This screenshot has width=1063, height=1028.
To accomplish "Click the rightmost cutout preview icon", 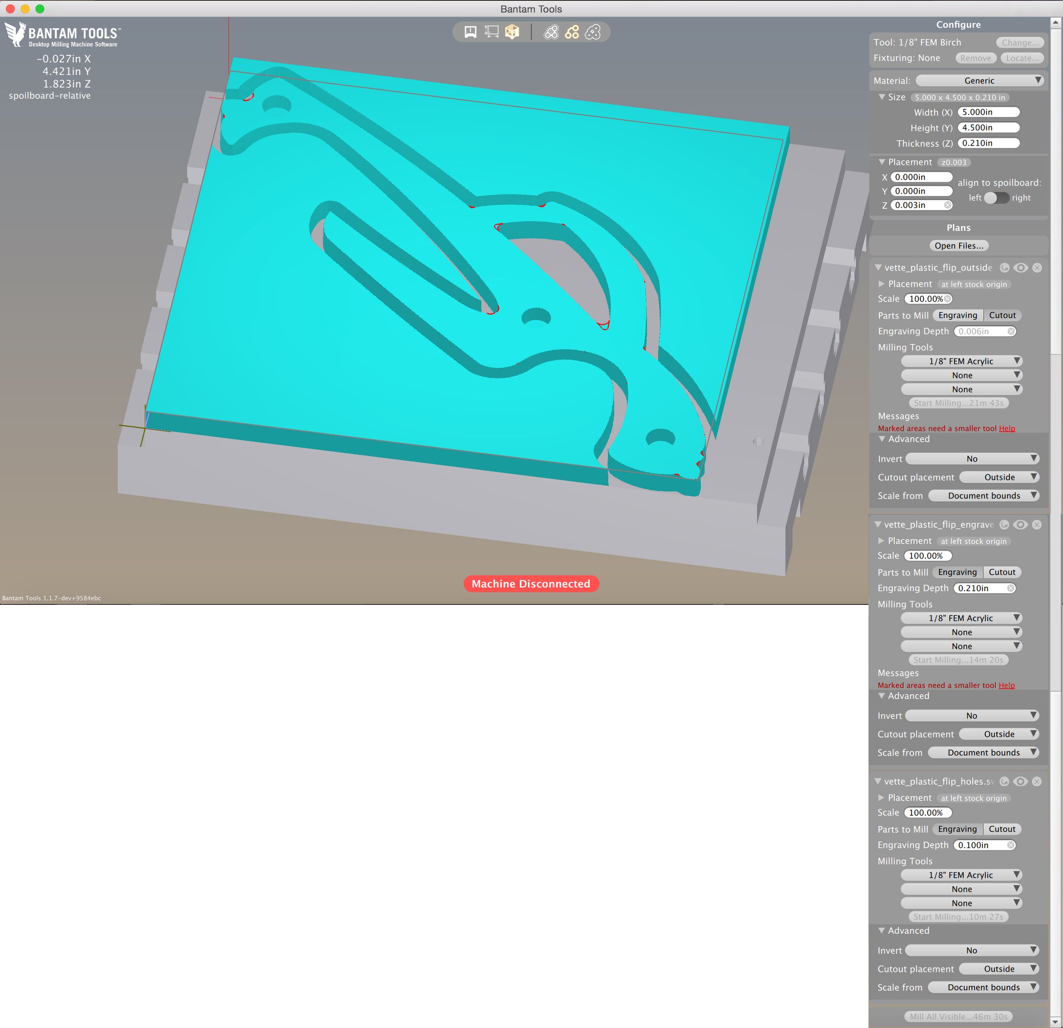I will [x=593, y=32].
